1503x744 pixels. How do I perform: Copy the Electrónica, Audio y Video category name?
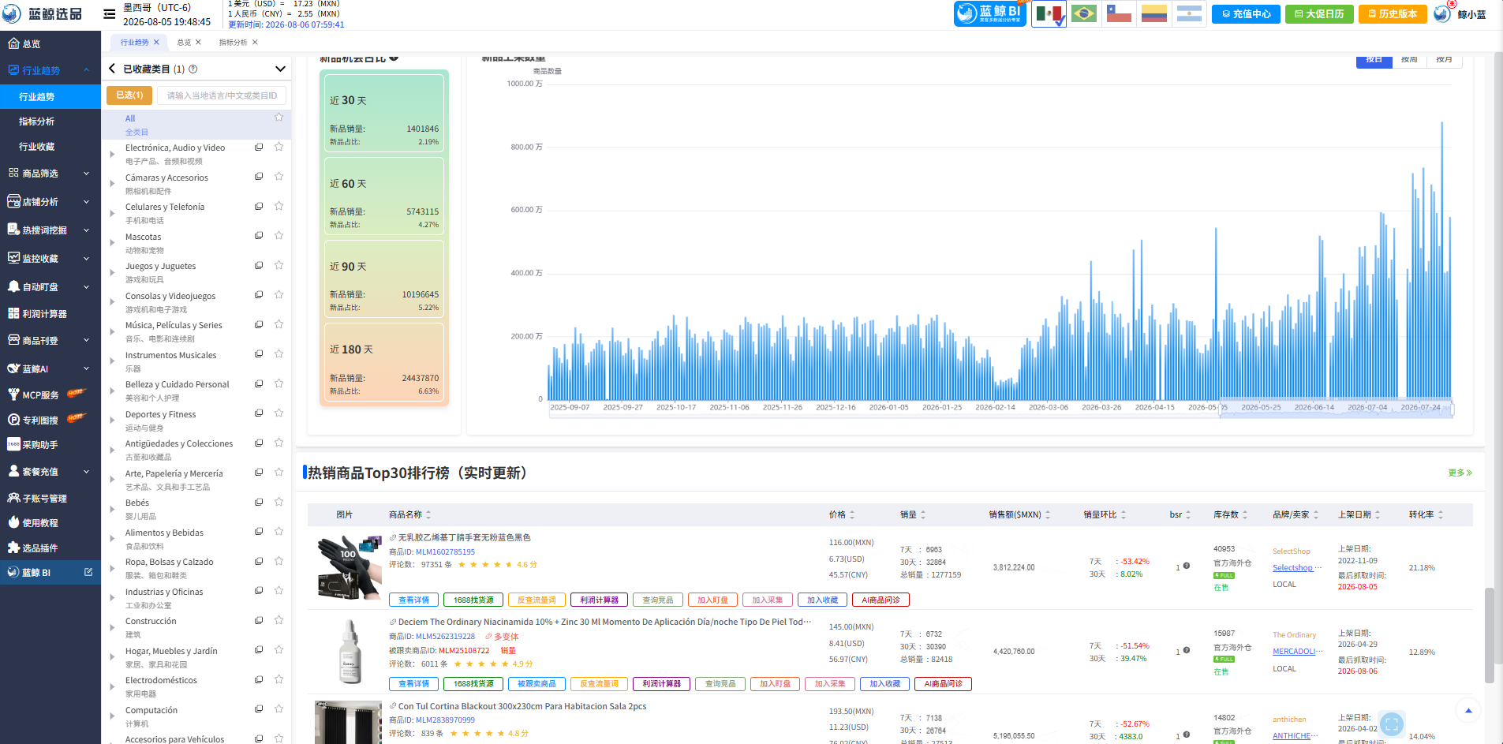(x=259, y=148)
